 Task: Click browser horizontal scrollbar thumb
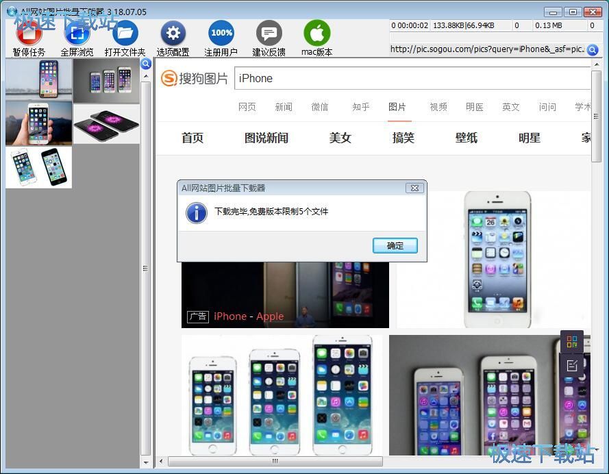[275, 461]
